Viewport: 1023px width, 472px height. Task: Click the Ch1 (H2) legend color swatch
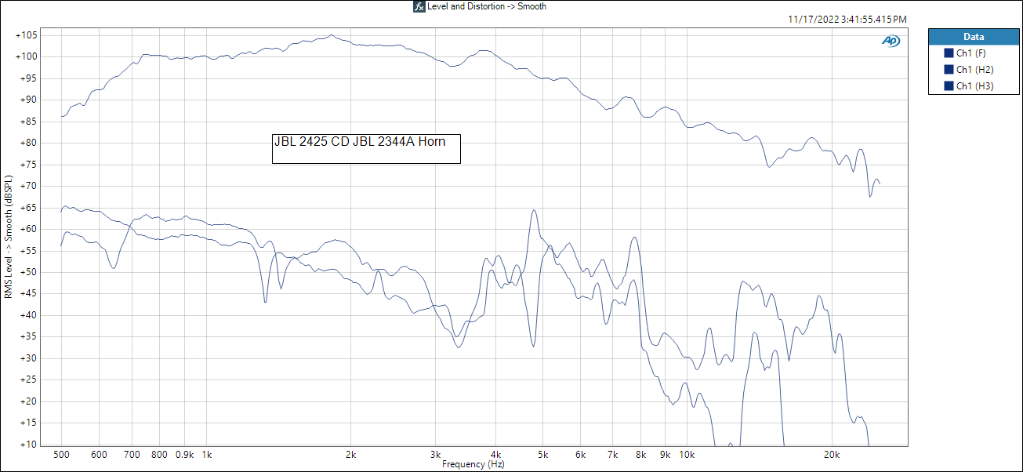point(949,70)
